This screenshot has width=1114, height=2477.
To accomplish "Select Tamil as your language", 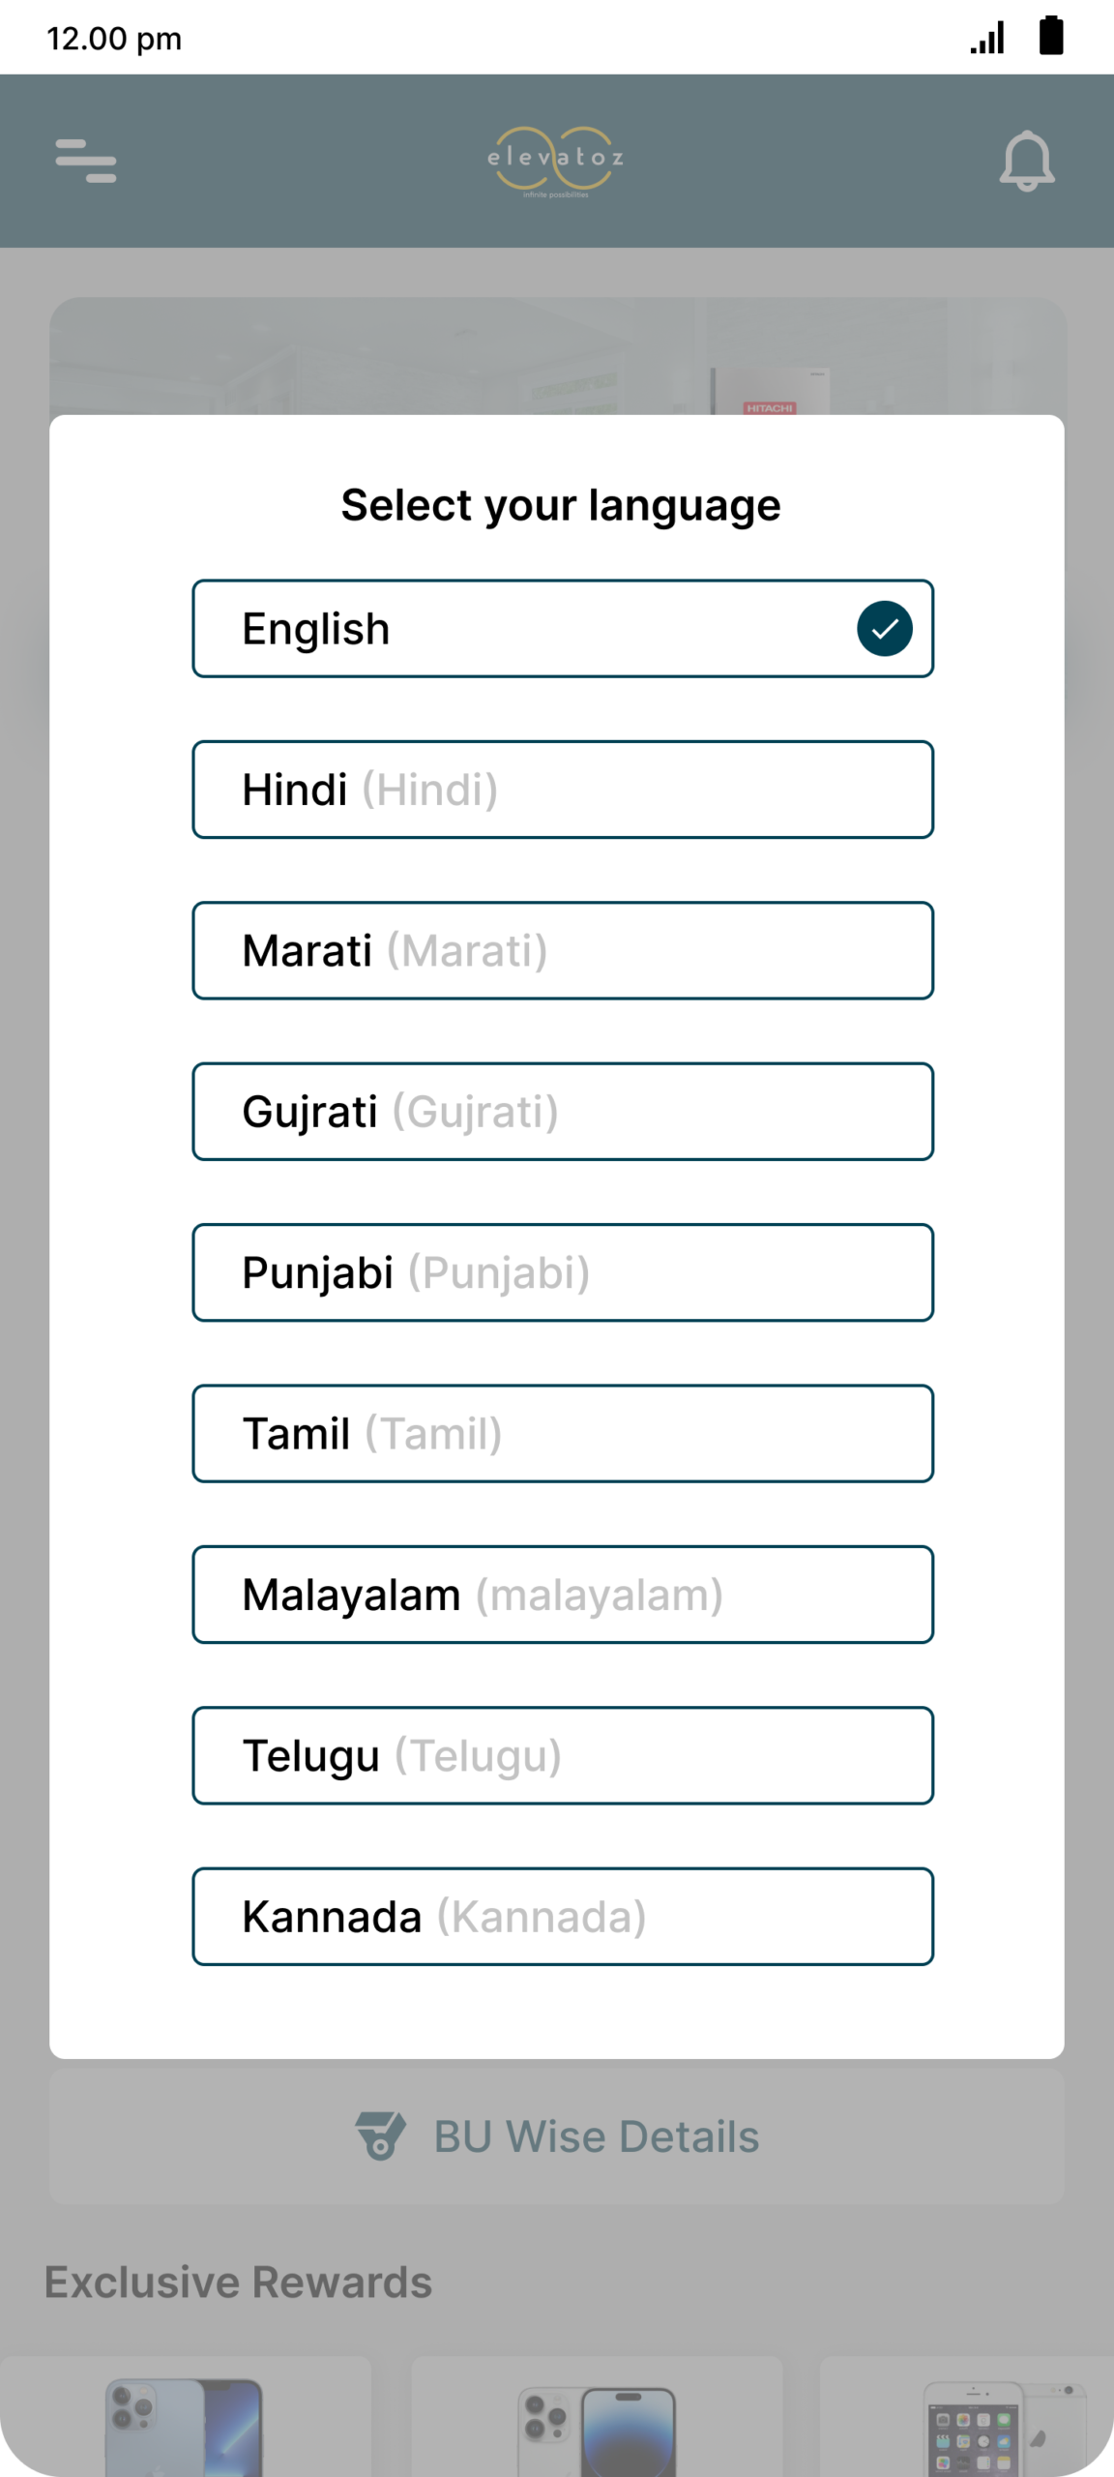I will 563,1433.
